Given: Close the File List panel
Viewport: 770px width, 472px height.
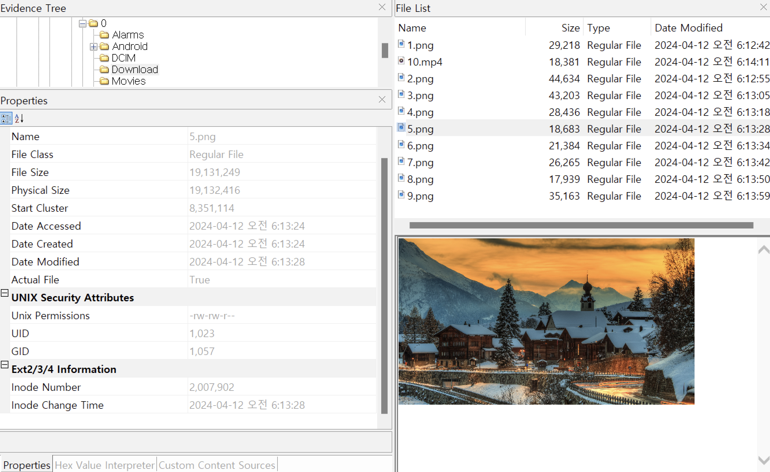Looking at the screenshot, I should tap(763, 7).
